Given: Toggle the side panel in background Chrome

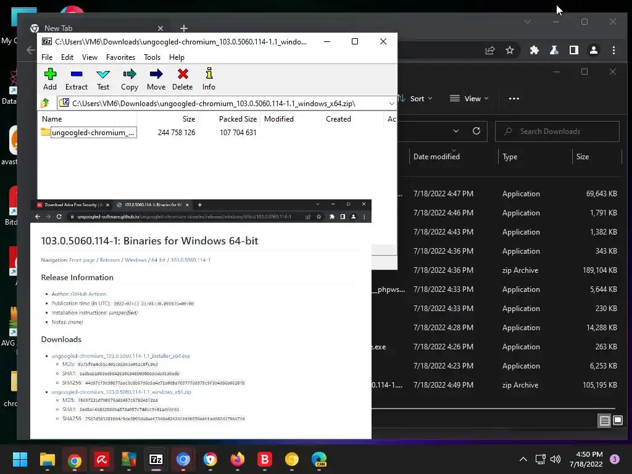Looking at the screenshot, I should point(574,50).
